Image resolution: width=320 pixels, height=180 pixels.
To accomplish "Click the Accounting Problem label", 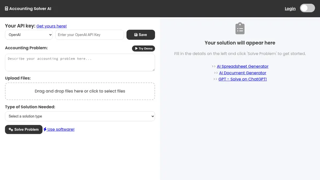I will coord(26,48).
